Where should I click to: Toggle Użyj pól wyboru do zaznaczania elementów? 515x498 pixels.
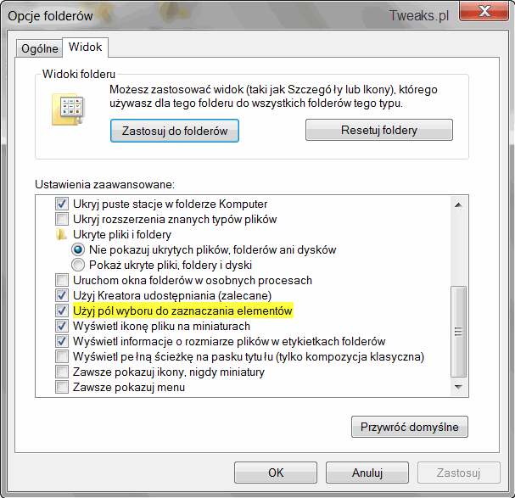[62, 311]
